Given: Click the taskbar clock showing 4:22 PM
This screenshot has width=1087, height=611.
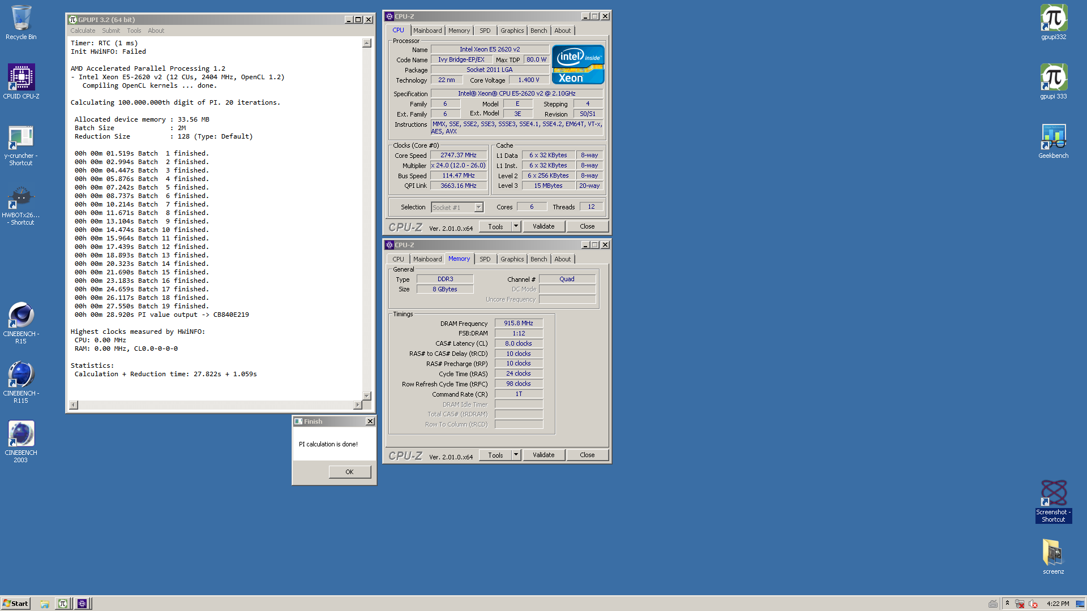Looking at the screenshot, I should pos(1058,604).
